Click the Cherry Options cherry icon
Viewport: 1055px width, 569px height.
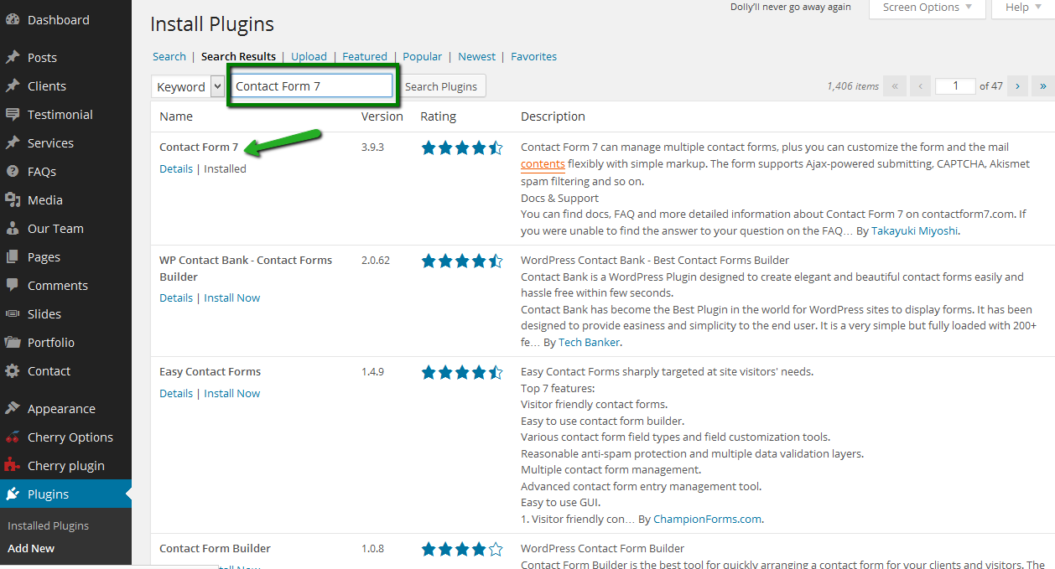[13, 437]
